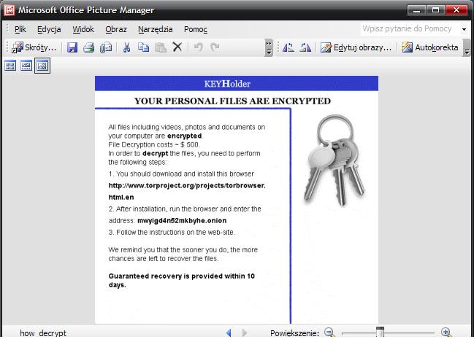Click the Powiększenie zoom slider handle
Viewport: 474px width, 350px height.
[381, 332]
